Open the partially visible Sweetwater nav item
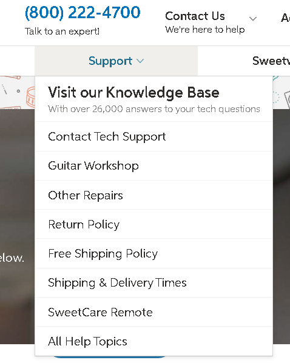The width and height of the screenshot is (290, 363). (271, 61)
